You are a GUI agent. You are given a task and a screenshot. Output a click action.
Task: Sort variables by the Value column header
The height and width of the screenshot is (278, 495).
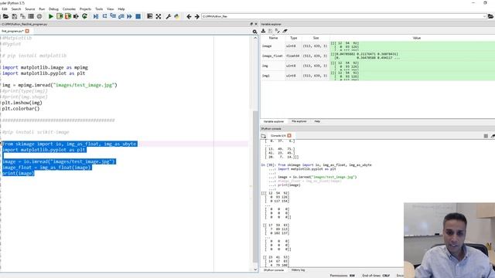[x=416, y=38]
